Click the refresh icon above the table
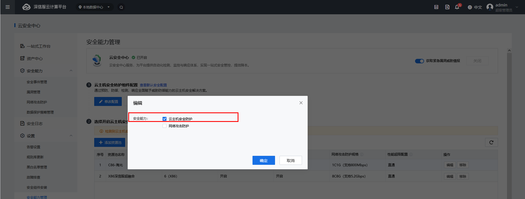525x199 pixels. click(491, 142)
